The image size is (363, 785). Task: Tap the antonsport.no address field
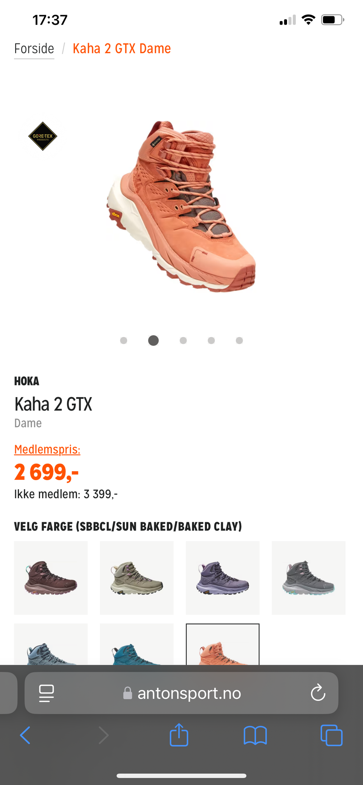(181, 693)
